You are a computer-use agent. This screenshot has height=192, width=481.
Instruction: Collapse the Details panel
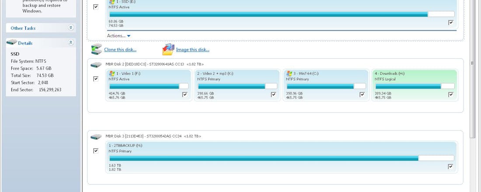pyautogui.click(x=71, y=43)
